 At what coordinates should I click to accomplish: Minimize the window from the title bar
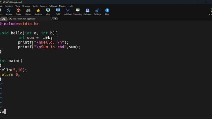tap(206, 2)
